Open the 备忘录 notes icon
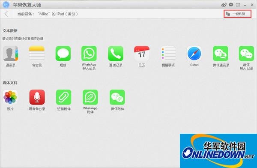This screenshot has width=257, height=168. tap(37, 54)
